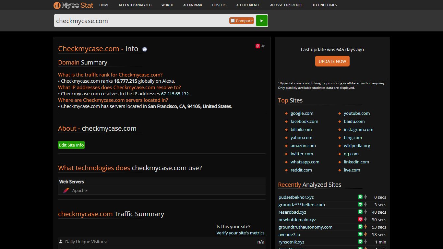This screenshot has height=249, width=443.
Task: Click green shield icon for pudsetbeknor.xyz
Action: (360, 197)
